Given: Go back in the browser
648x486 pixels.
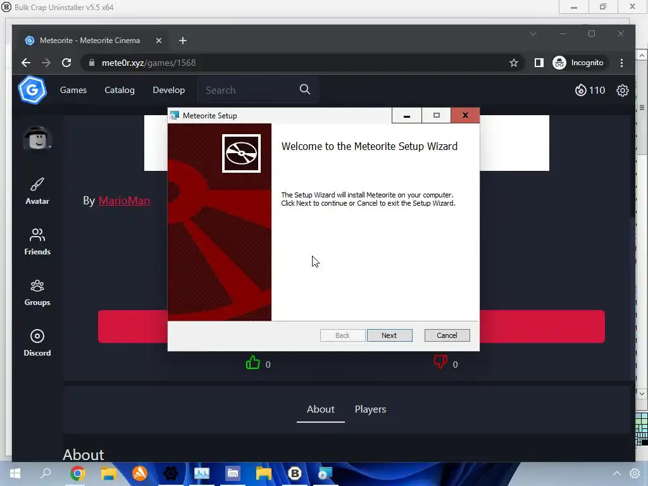Looking at the screenshot, I should [25, 63].
